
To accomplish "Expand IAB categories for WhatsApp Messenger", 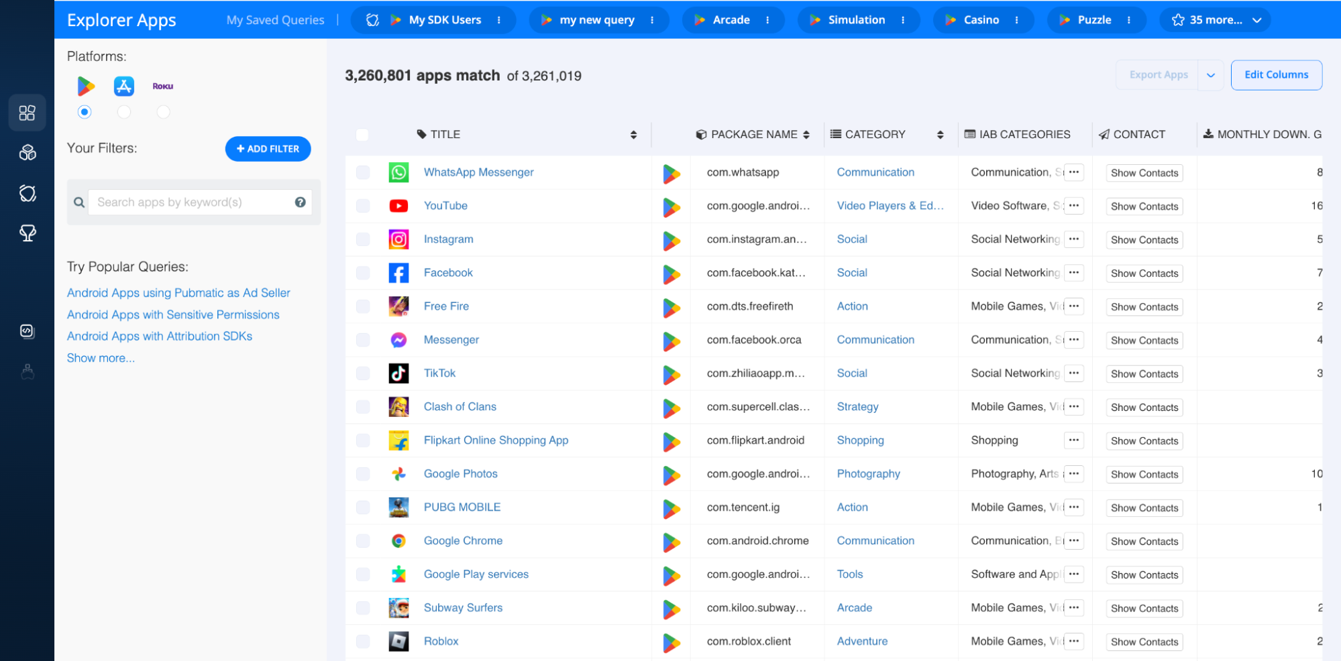I will [x=1074, y=172].
